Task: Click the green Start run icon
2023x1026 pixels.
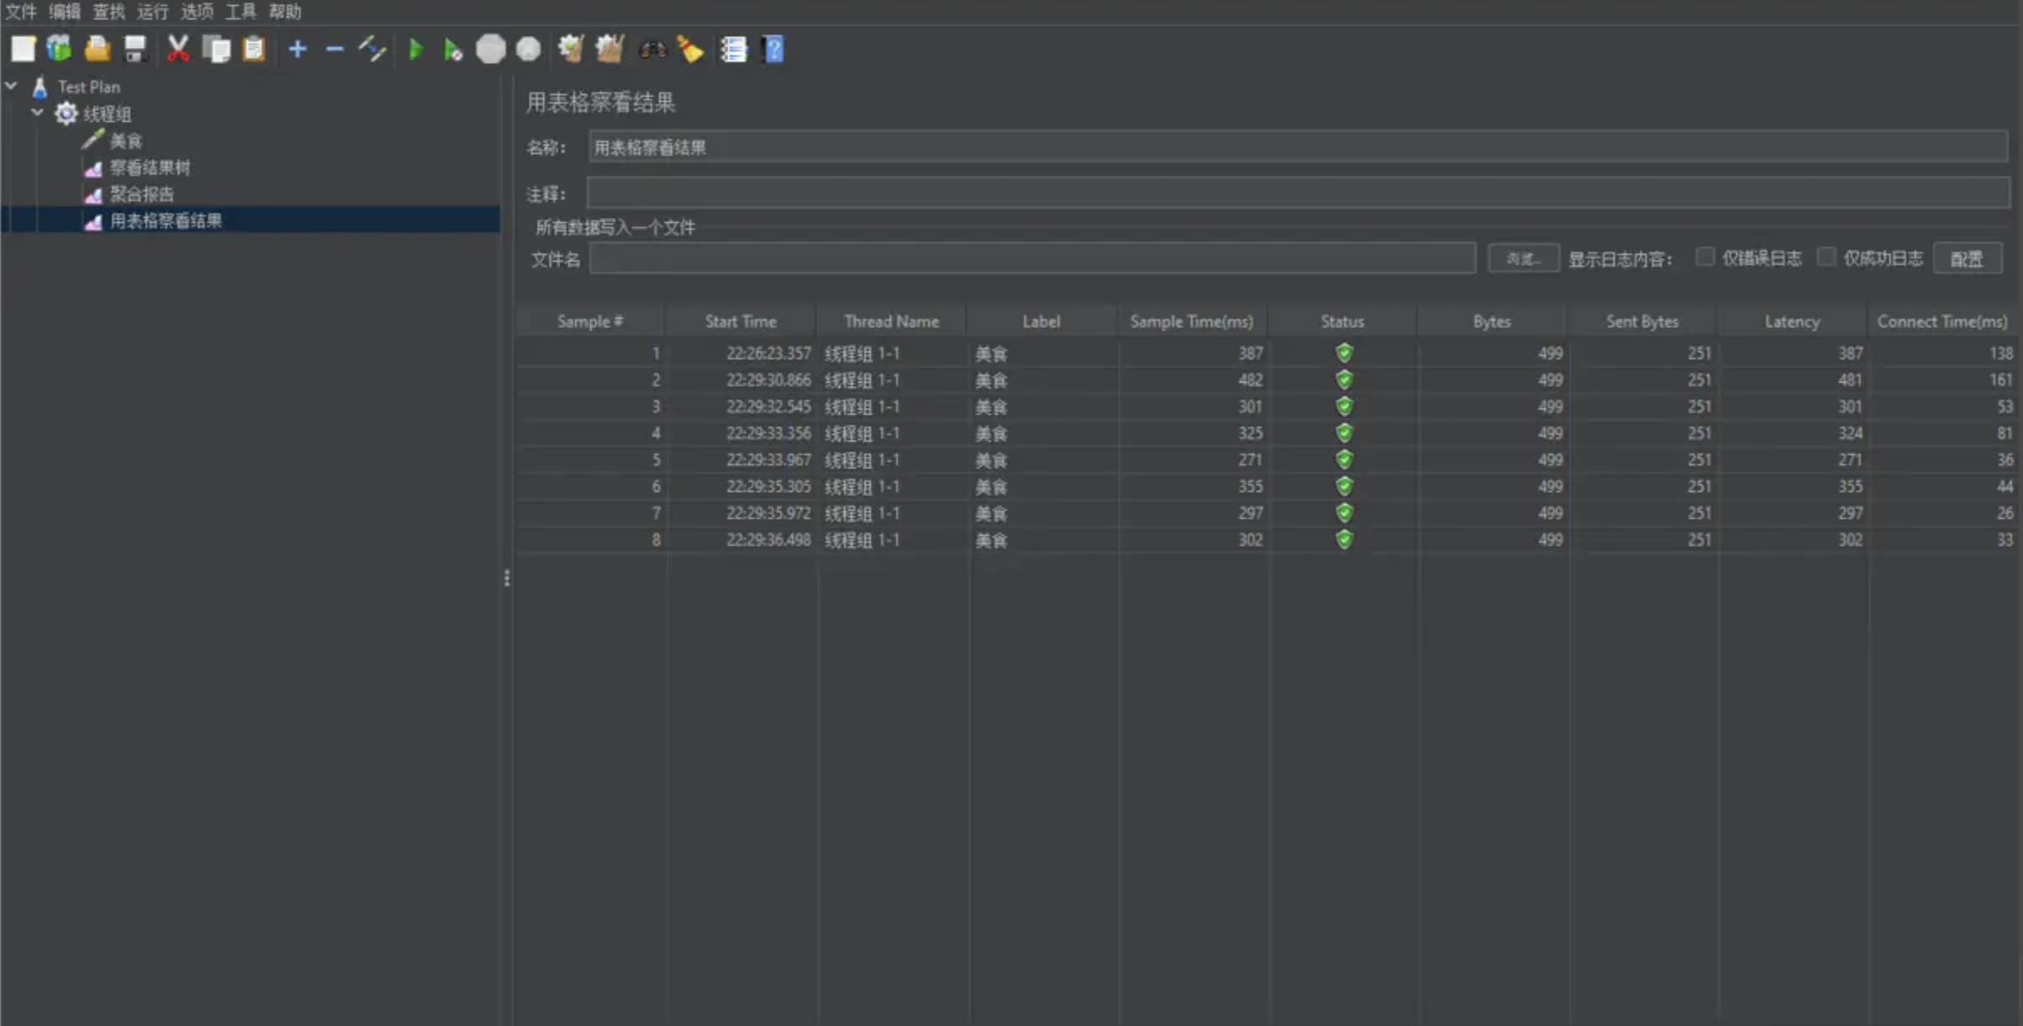Action: pos(415,50)
